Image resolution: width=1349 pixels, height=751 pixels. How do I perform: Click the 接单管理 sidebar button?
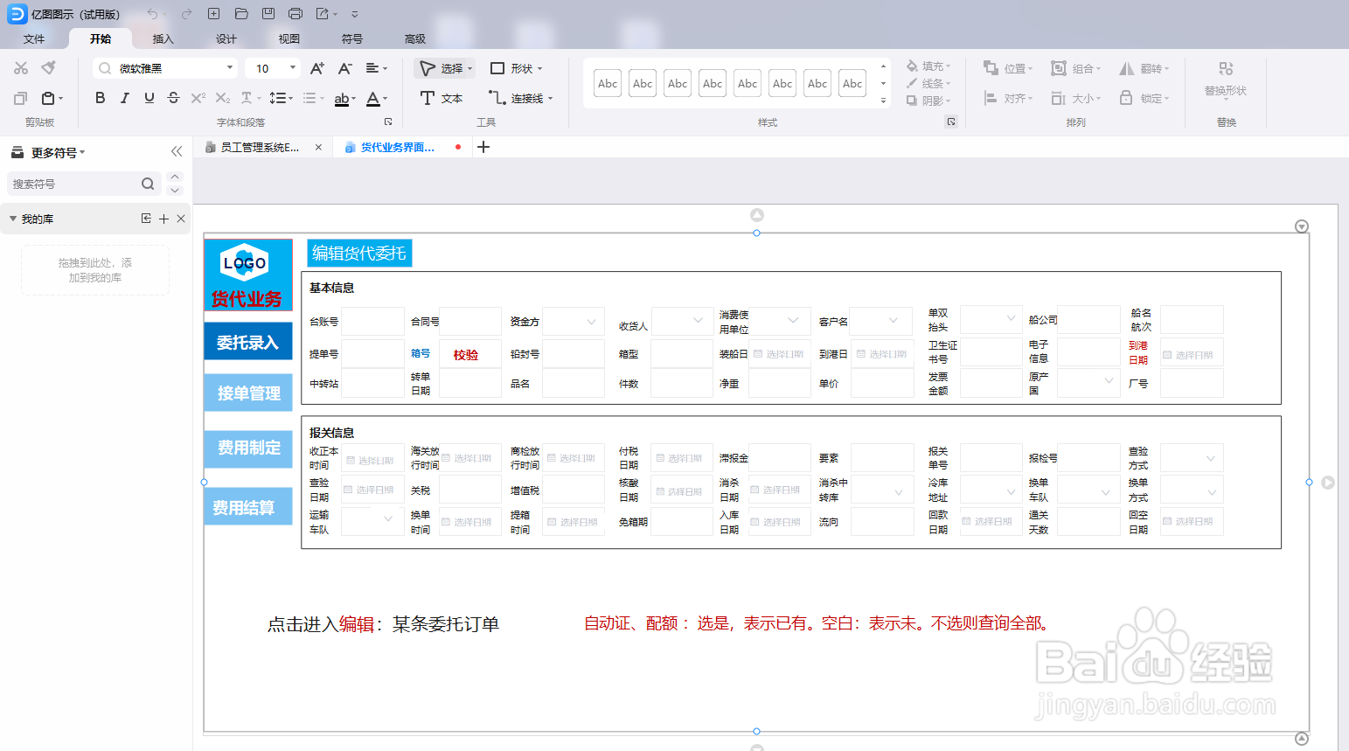click(248, 393)
